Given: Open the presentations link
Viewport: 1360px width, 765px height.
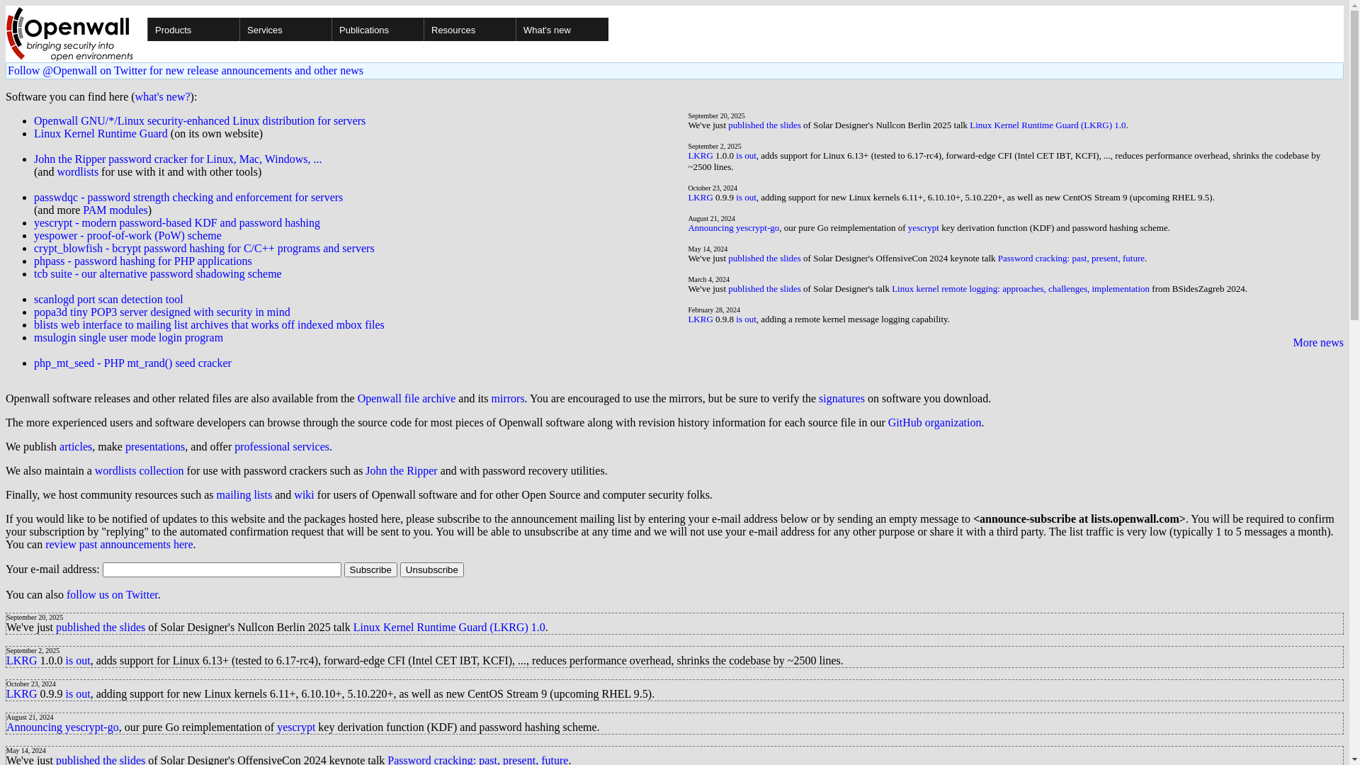Looking at the screenshot, I should coord(155,447).
